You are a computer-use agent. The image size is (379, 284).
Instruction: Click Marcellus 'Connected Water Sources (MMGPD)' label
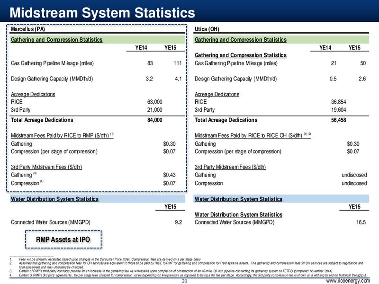coord(51,222)
